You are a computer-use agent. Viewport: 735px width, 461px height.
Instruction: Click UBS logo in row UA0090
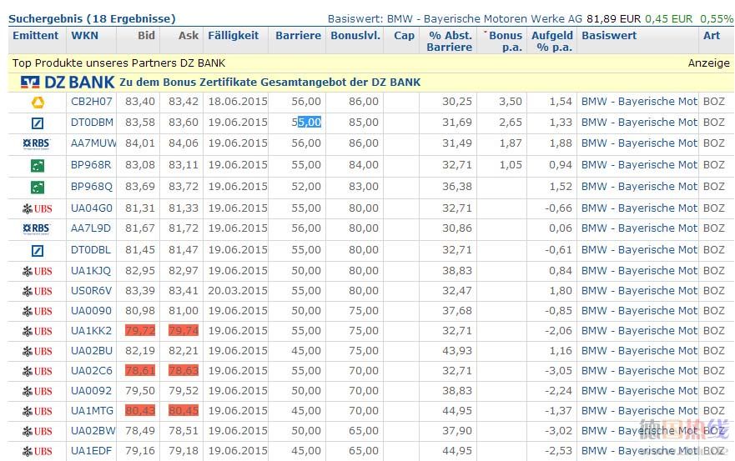pos(38,311)
